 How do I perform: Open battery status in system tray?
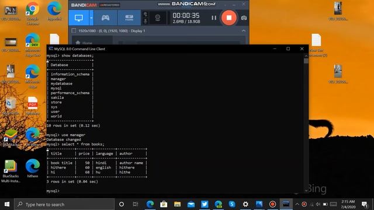[325, 204]
